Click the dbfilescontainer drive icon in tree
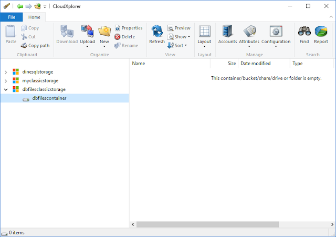 click(26, 99)
